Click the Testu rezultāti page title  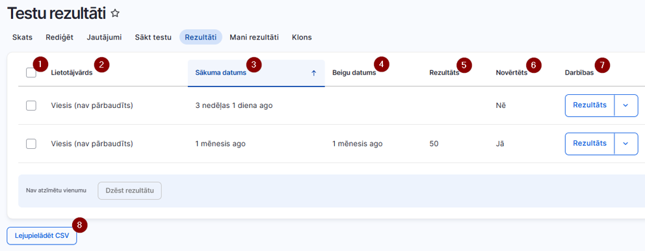pyautogui.click(x=57, y=14)
